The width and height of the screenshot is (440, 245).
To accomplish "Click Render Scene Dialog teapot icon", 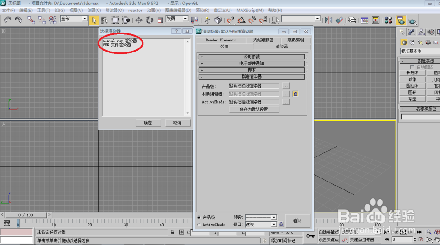I will (x=401, y=20).
